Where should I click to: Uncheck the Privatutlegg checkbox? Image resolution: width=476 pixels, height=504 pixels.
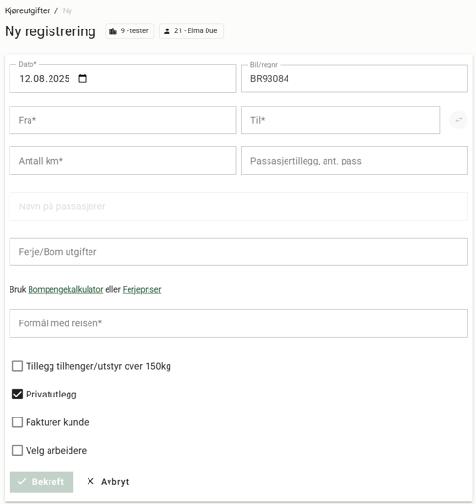click(17, 394)
